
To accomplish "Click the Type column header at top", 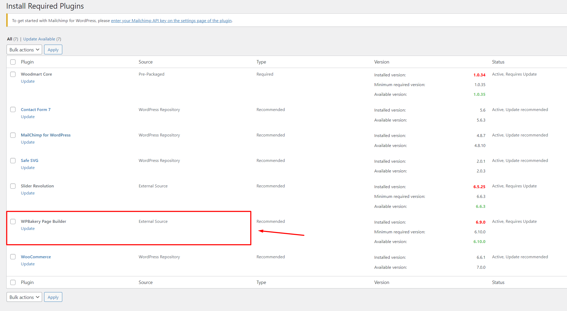I will [261, 62].
